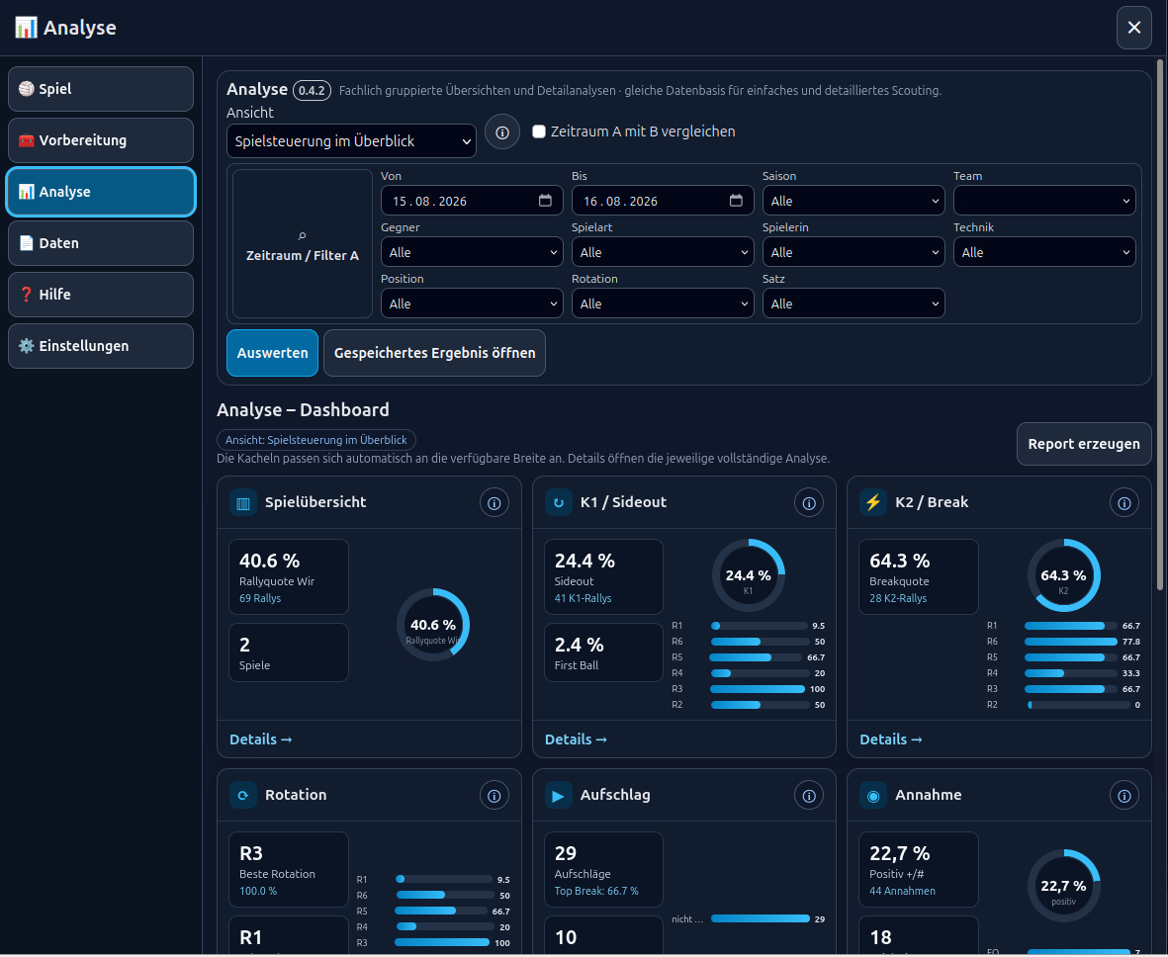Open the Spielerin dropdown
Viewport: 1168px width, 957px height.
tap(853, 252)
